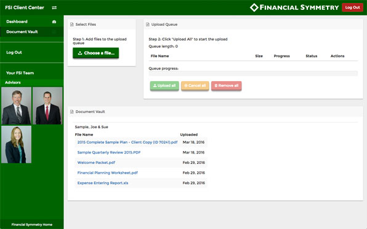Click the Progress column header
The height and width of the screenshot is (229, 367).
(282, 56)
